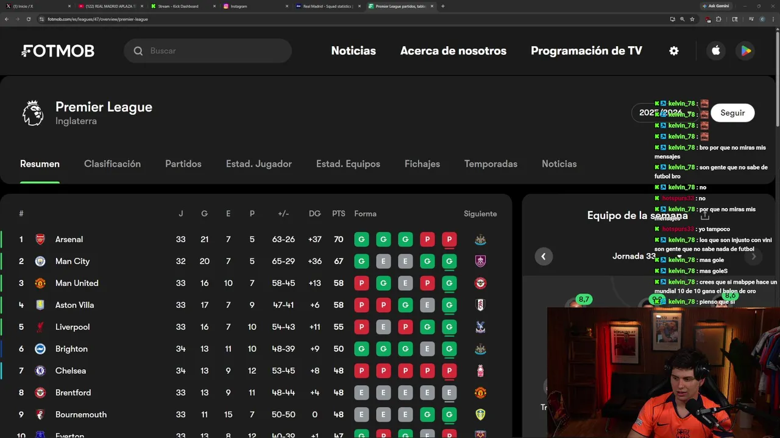Screen dimensions: 780x438
Task: Open the browser extensions puzzle icon
Action: click(x=718, y=19)
